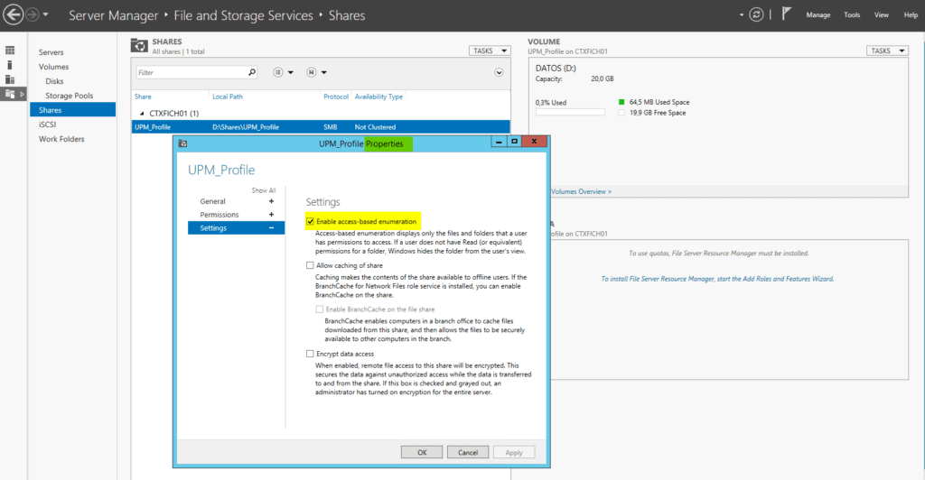Expand General with its plus icon

pos(271,201)
